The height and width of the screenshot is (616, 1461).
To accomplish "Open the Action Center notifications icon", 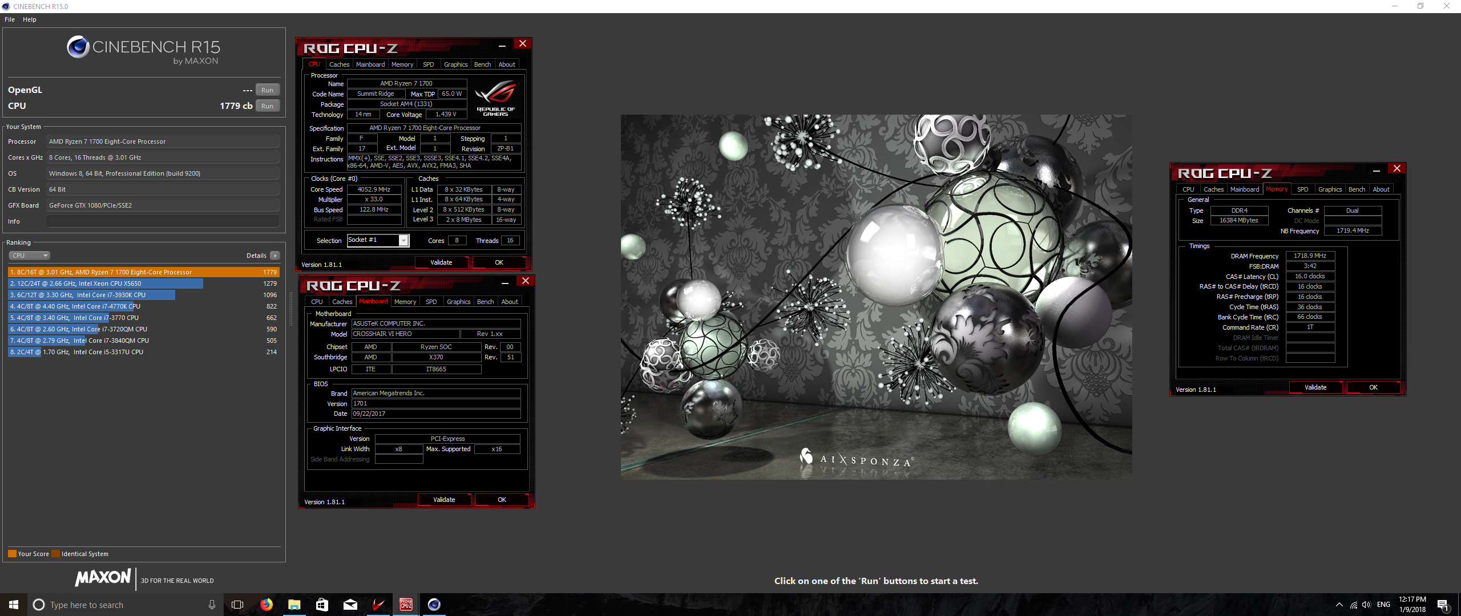I will click(x=1443, y=605).
